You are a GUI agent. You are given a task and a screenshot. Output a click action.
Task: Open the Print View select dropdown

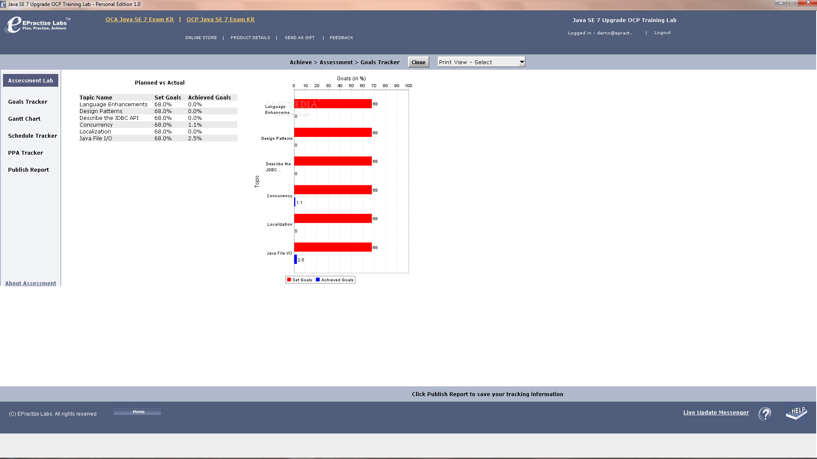pos(481,62)
